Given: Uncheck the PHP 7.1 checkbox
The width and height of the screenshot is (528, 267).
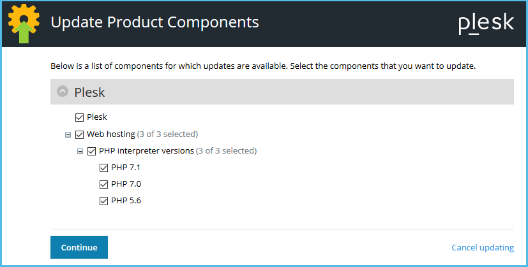Looking at the screenshot, I should (103, 168).
